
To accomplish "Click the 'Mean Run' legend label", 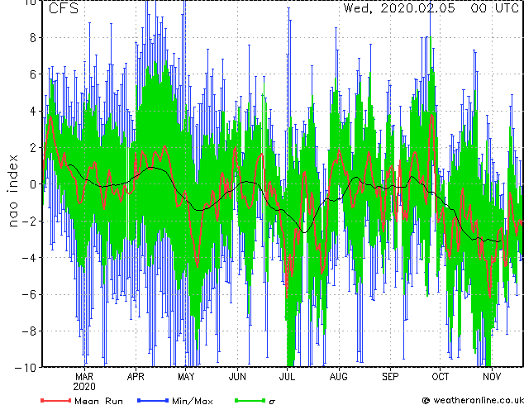I will pyautogui.click(x=98, y=401).
